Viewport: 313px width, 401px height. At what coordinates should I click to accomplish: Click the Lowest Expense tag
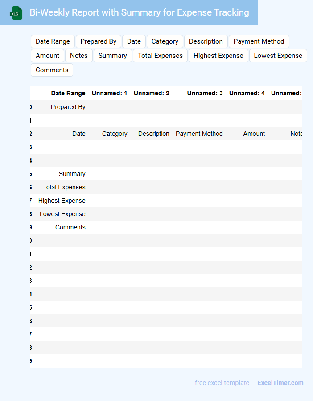[x=278, y=56]
